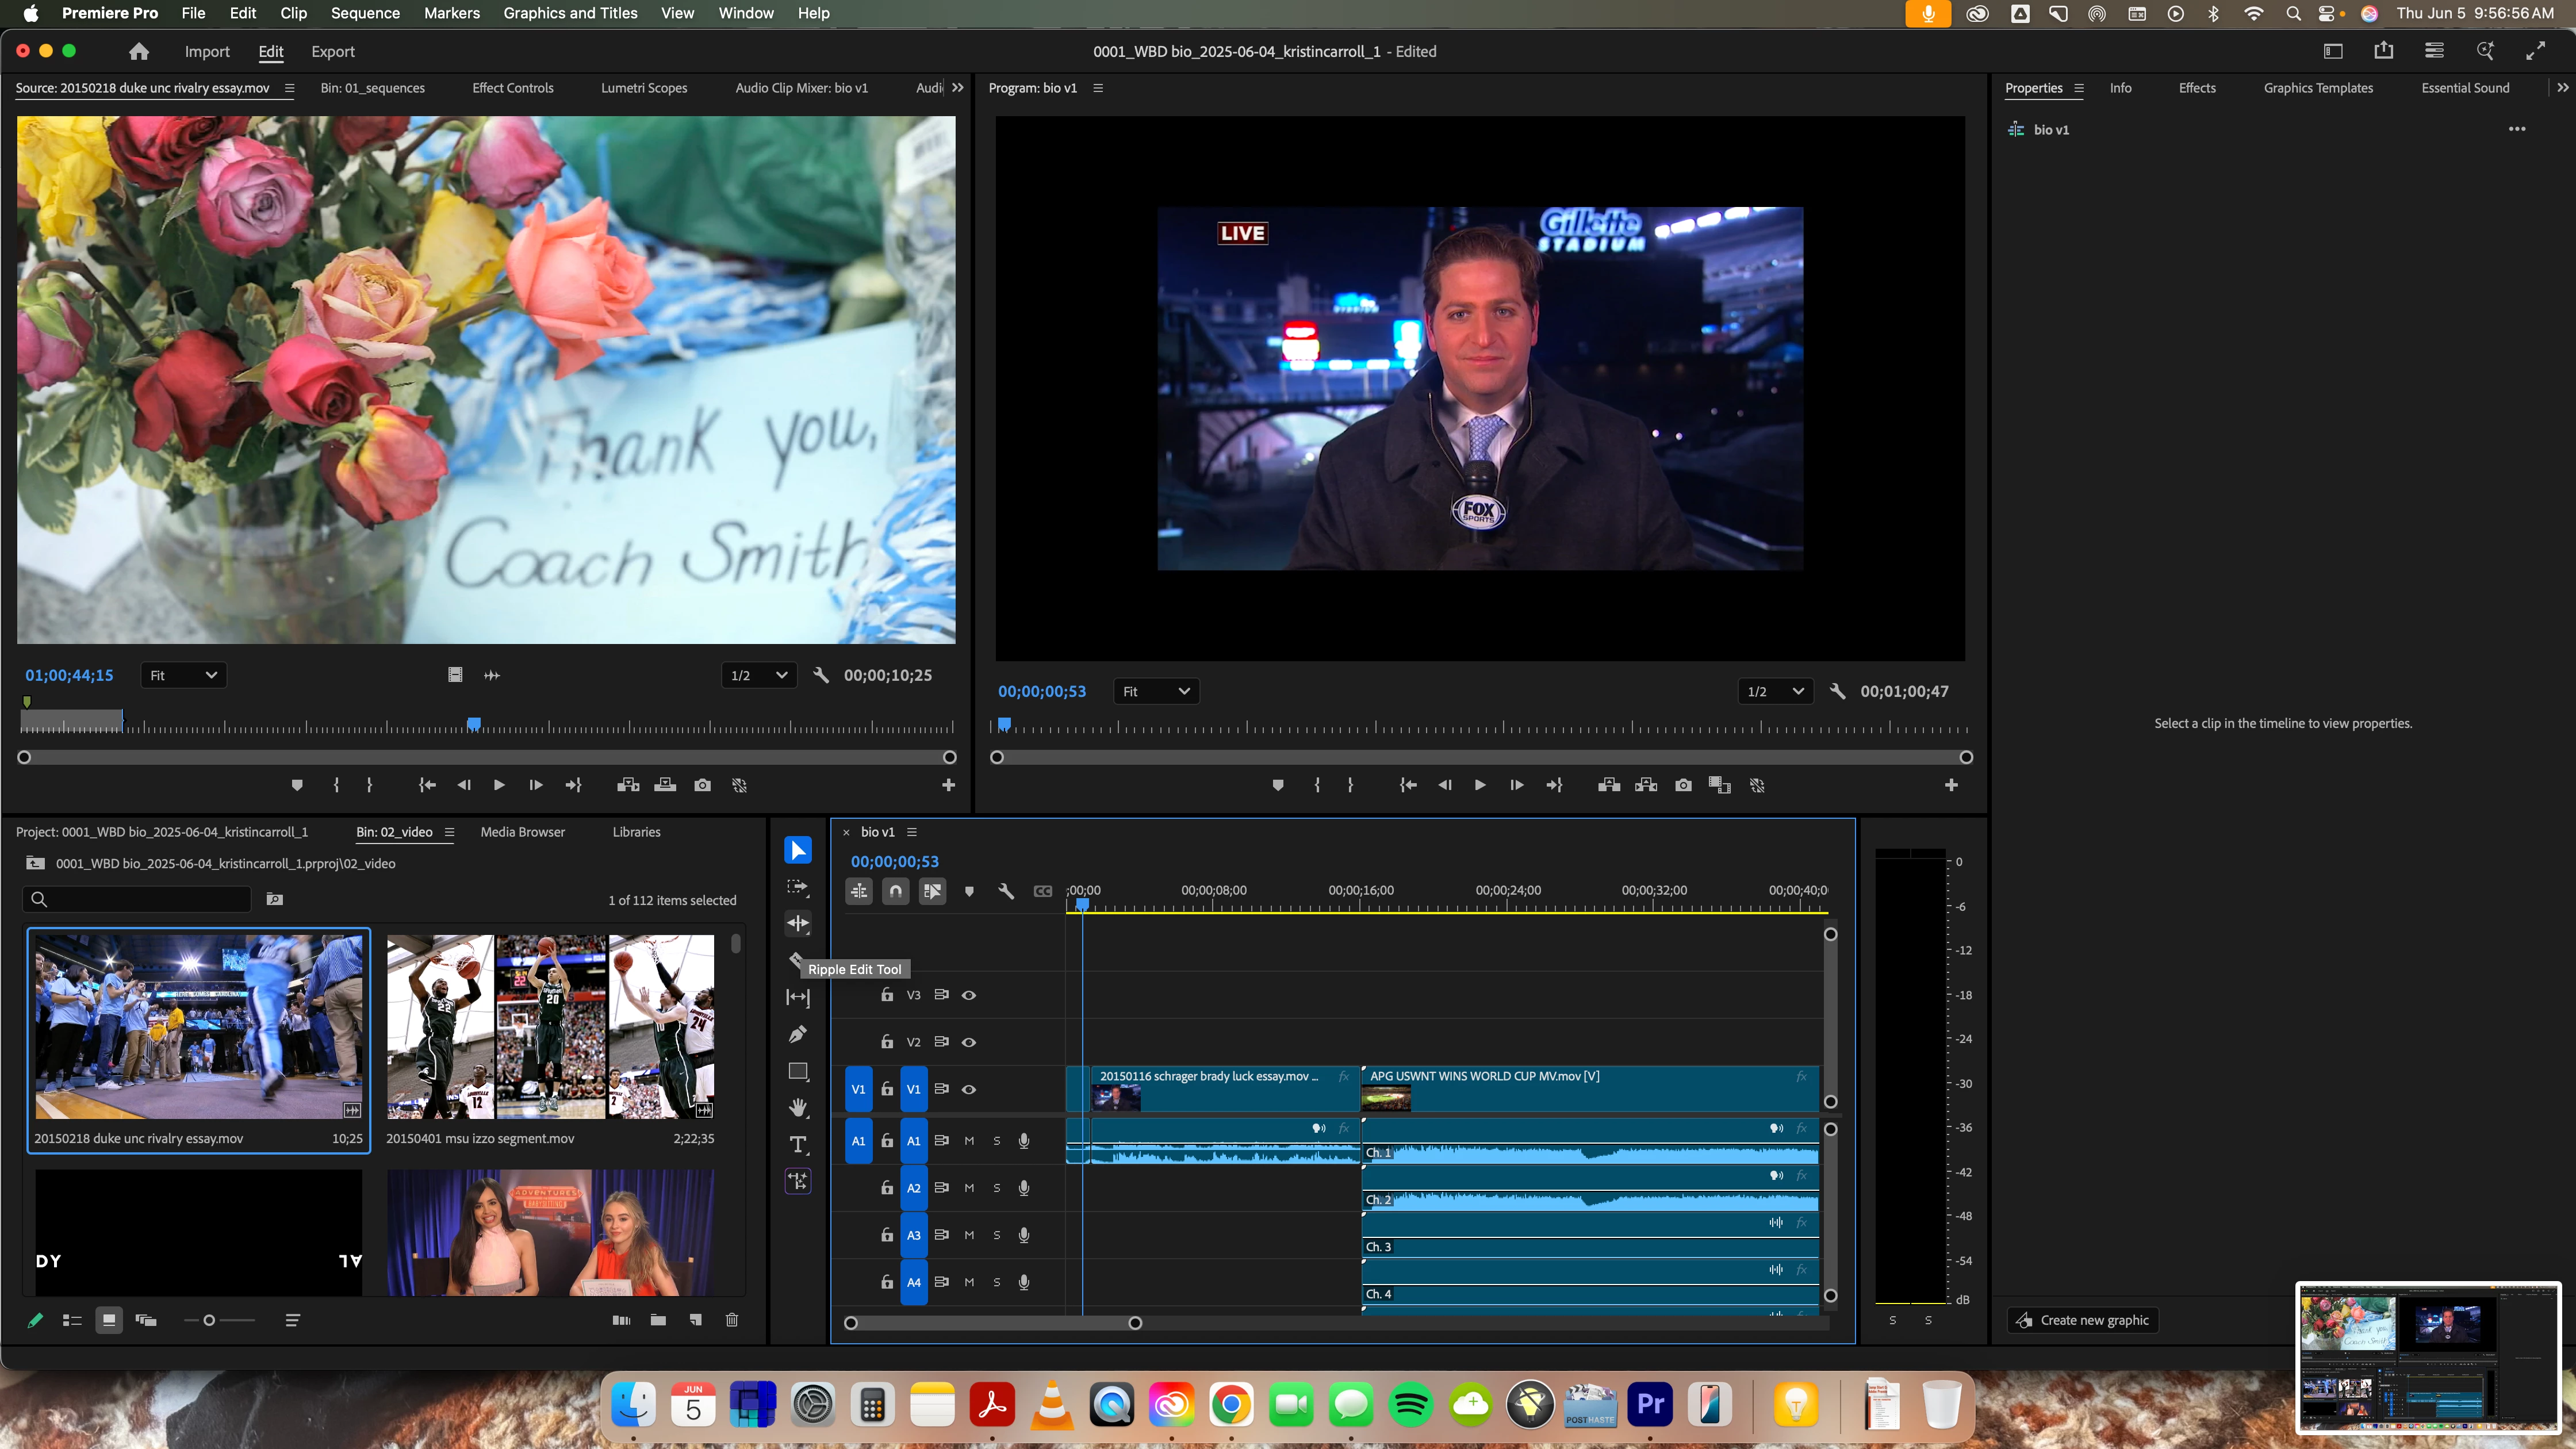This screenshot has height=1449, width=2576.
Task: Toggle lock on track V3
Action: pos(886,995)
